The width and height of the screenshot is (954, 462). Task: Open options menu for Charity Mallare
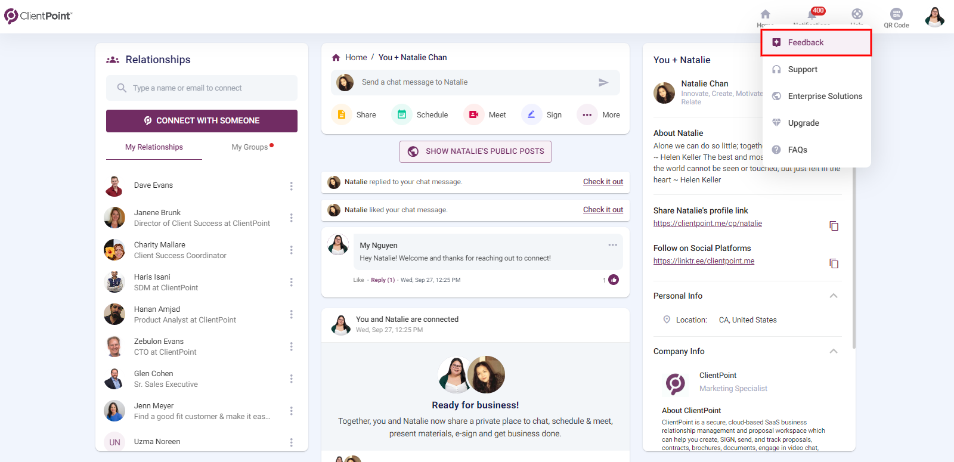click(292, 250)
